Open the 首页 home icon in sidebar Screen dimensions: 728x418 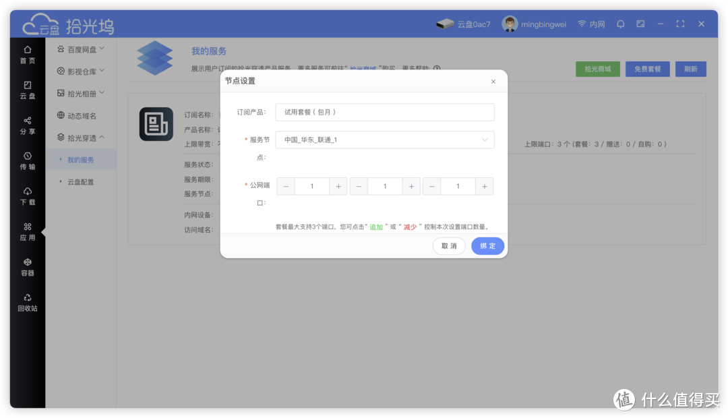(x=27, y=54)
